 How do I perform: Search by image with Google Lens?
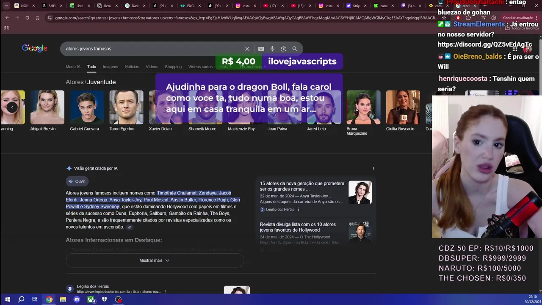(284, 49)
